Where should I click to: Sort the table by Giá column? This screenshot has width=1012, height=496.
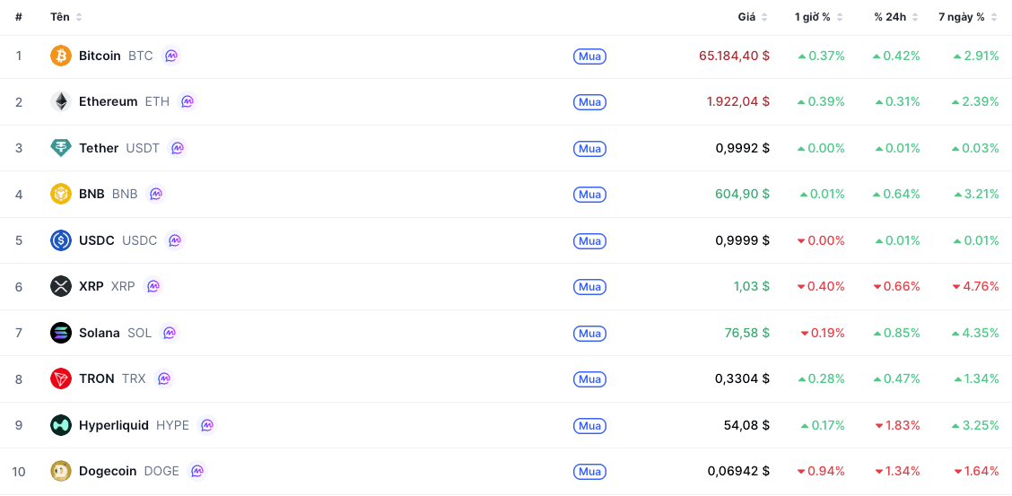point(753,17)
